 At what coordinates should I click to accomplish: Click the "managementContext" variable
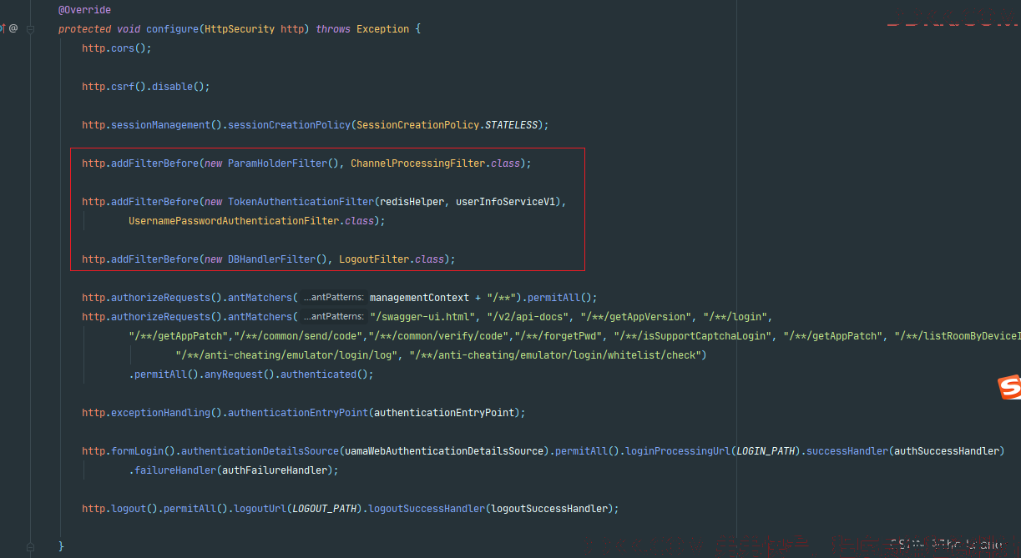click(x=419, y=298)
